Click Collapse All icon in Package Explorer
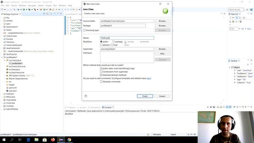The width and height of the screenshot is (254, 143). 44,14
